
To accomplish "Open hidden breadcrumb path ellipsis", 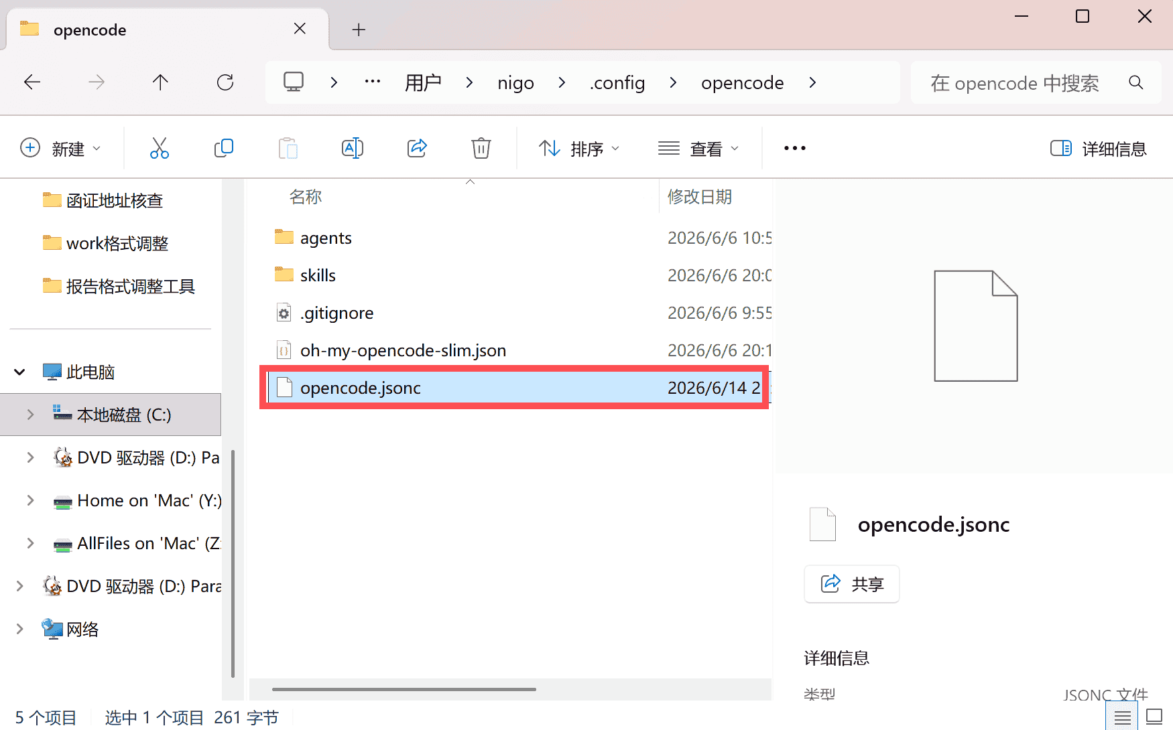I will [x=373, y=82].
